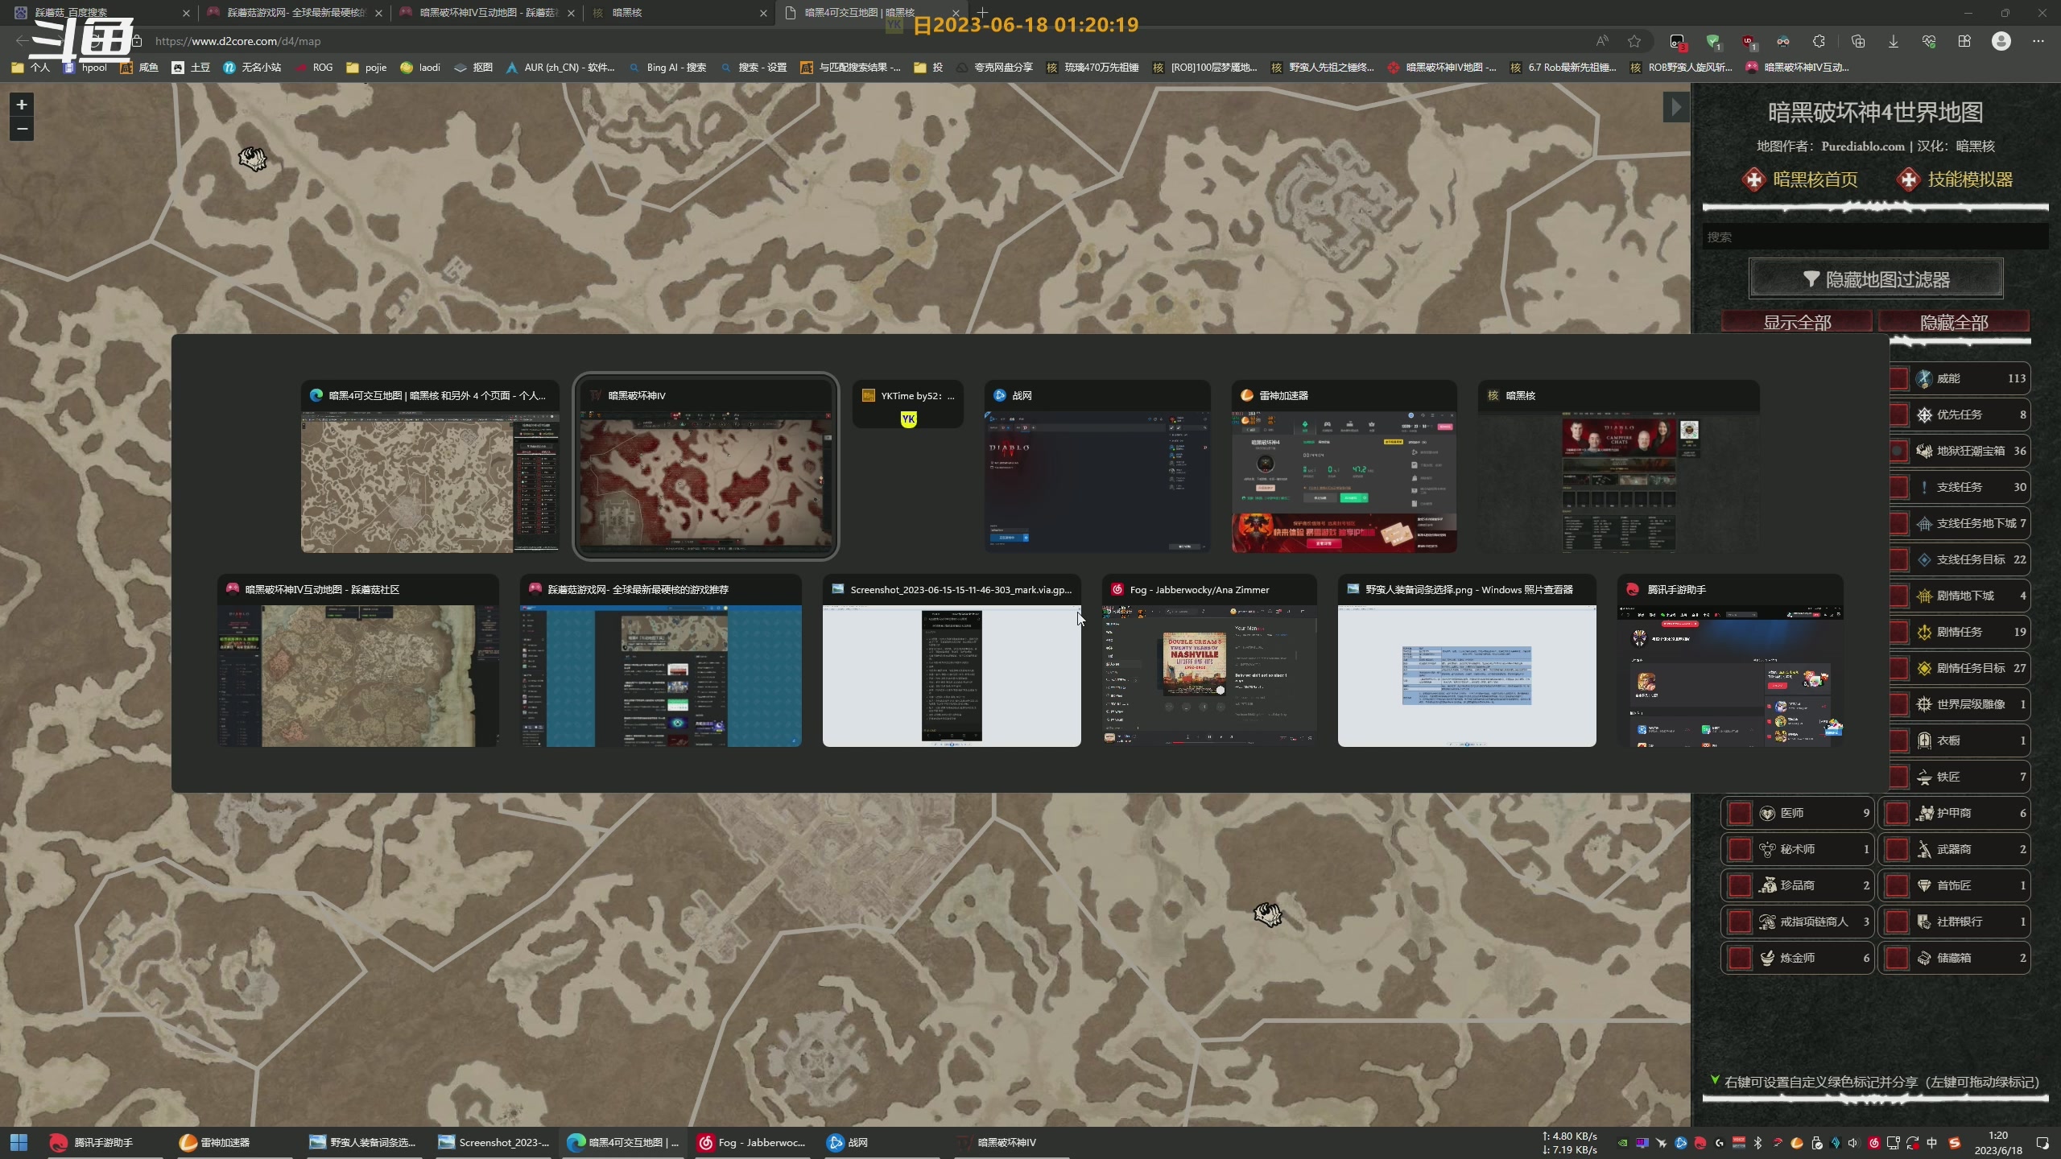Click the 珍品商 curiosity vendor icon
2061x1159 pixels.
point(1767,885)
